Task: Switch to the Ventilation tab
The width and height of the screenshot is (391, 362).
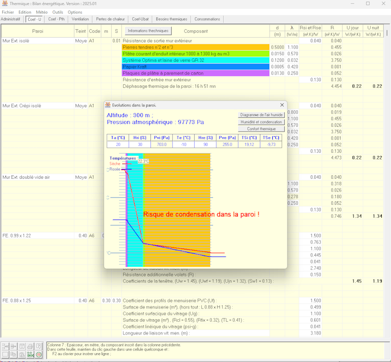Action: 80,19
